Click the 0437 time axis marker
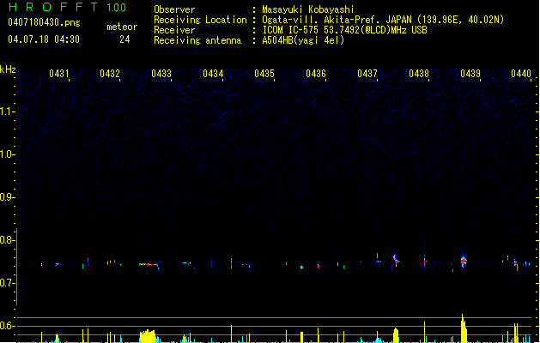 (367, 74)
